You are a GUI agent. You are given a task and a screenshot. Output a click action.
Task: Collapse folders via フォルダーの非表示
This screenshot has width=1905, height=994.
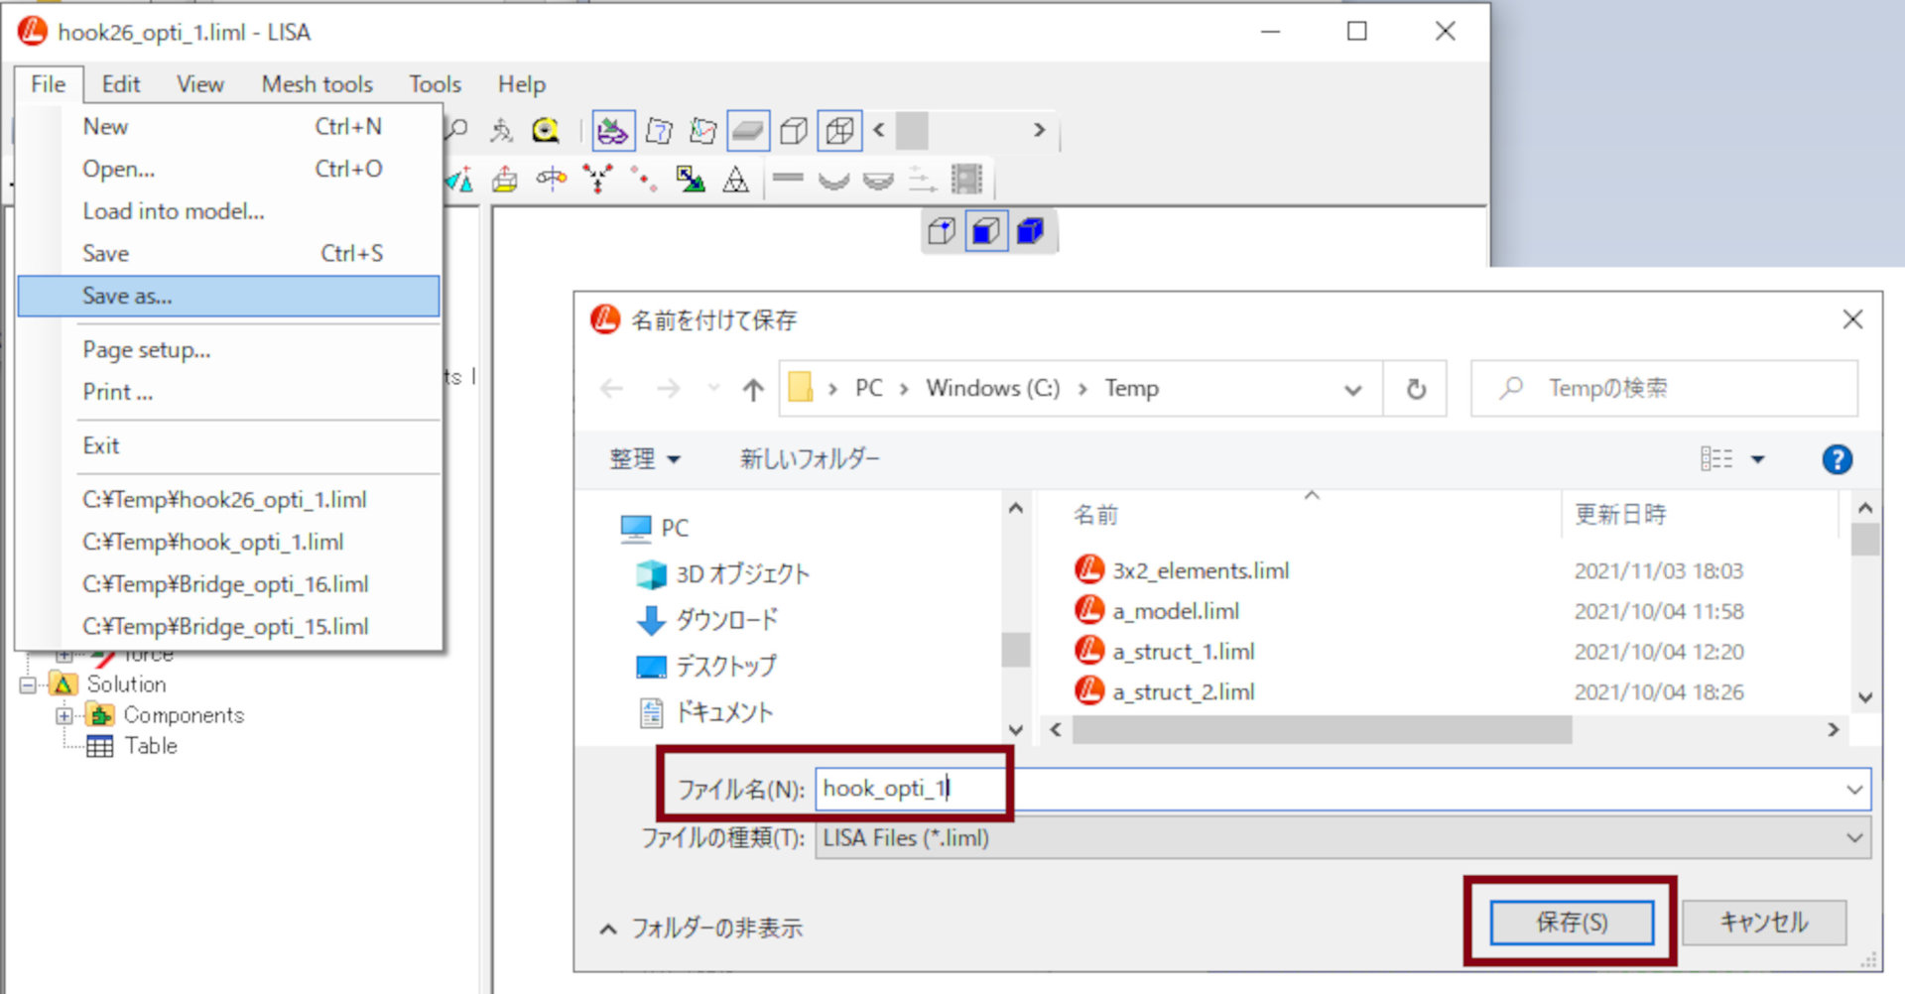click(x=701, y=929)
